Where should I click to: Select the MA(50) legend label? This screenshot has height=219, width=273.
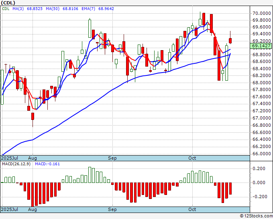pos(53,8)
